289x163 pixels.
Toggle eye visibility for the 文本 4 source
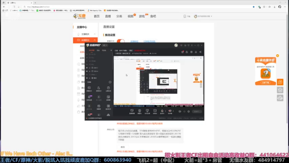coord(87,71)
